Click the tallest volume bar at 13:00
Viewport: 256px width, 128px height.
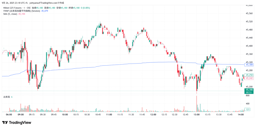197,104
